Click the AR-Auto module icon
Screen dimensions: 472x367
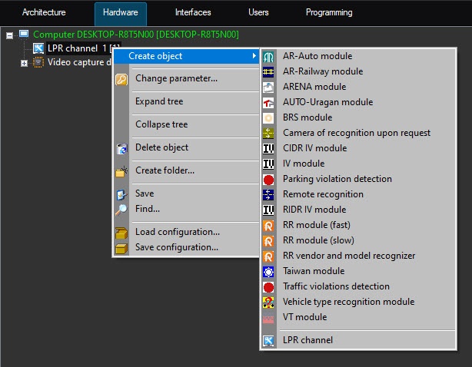[269, 56]
